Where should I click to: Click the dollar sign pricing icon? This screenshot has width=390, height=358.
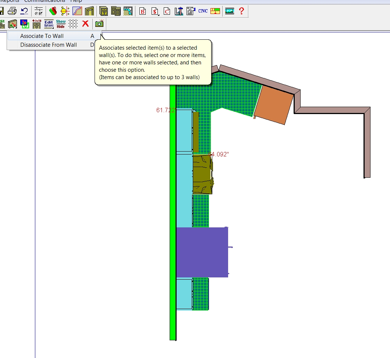[x=155, y=11]
